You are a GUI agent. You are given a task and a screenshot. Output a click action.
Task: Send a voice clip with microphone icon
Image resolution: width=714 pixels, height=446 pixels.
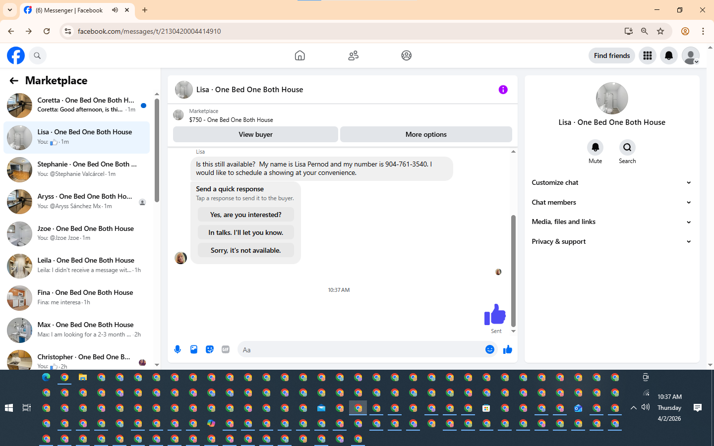(x=178, y=349)
